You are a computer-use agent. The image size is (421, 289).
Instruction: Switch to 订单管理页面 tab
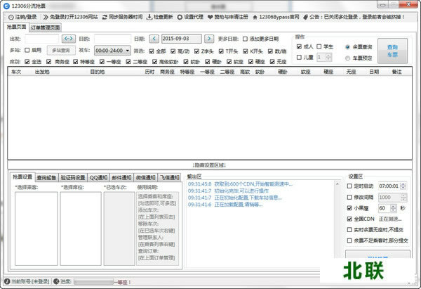click(46, 27)
